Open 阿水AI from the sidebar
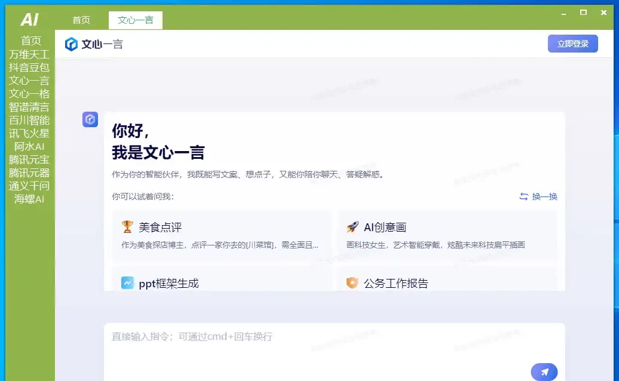This screenshot has height=381, width=619. (x=29, y=146)
